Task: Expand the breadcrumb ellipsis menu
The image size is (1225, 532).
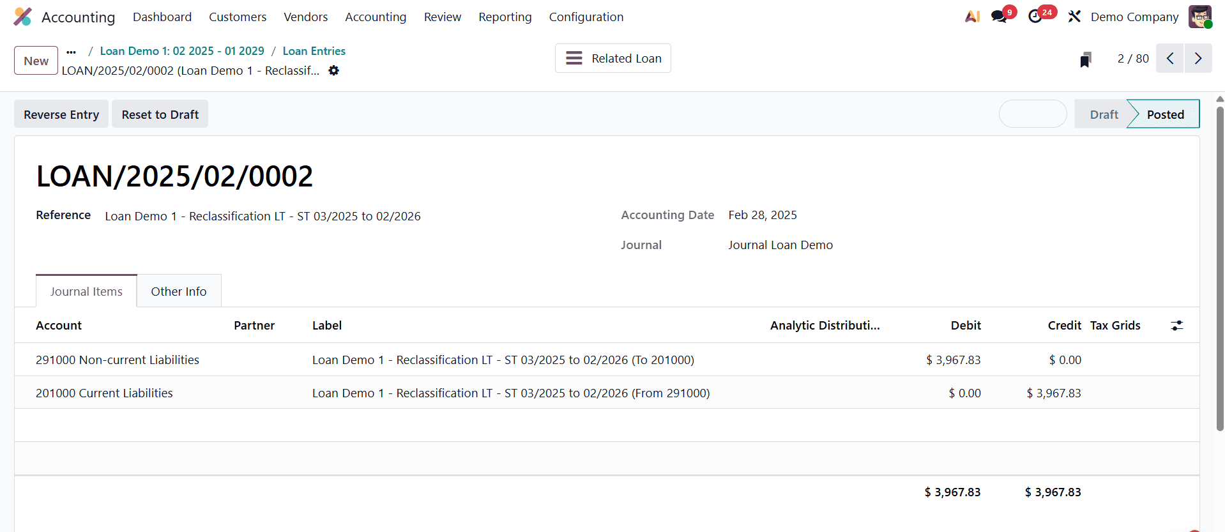Action: click(x=72, y=52)
